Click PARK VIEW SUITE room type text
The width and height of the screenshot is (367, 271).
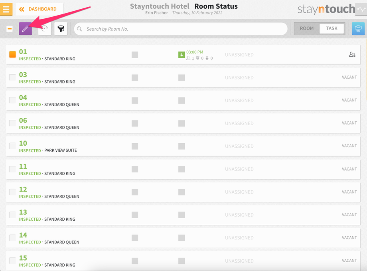[x=61, y=150]
